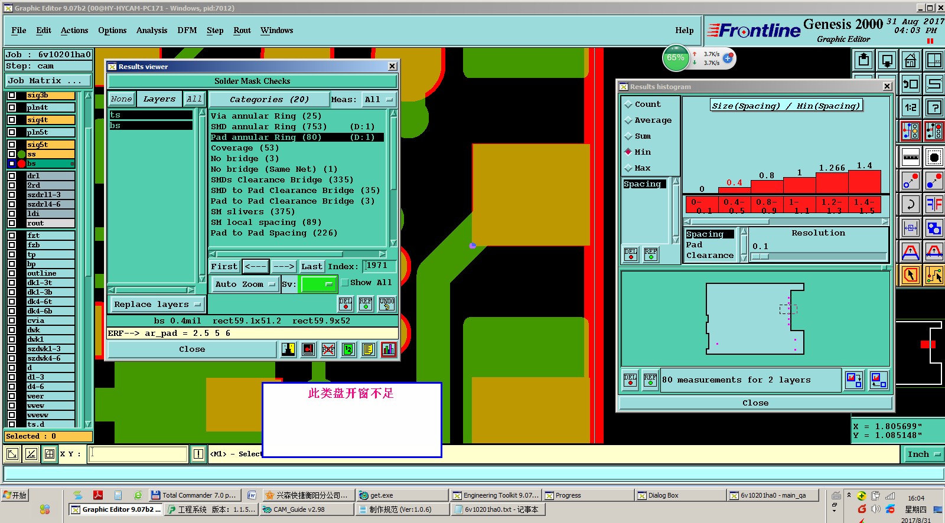Viewport: 945px width, 523px height.
Task: Click the home view icon in right toolbar
Action: pyautogui.click(x=910, y=60)
